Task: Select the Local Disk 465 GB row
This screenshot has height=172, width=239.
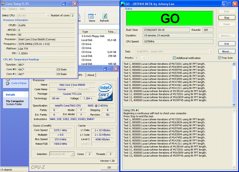Action: click(x=99, y=64)
